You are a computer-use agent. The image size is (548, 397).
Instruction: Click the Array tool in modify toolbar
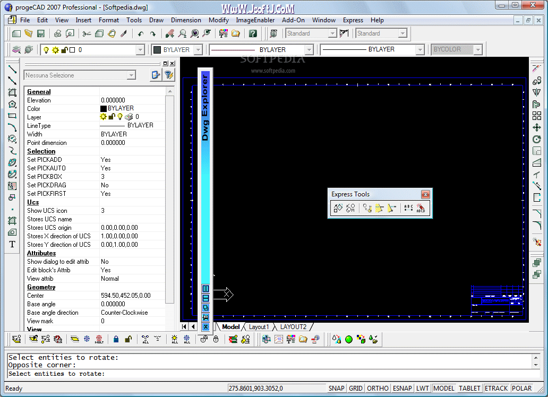(537, 116)
